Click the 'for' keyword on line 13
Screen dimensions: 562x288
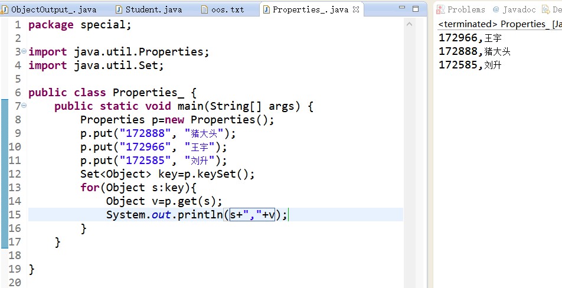(90, 188)
